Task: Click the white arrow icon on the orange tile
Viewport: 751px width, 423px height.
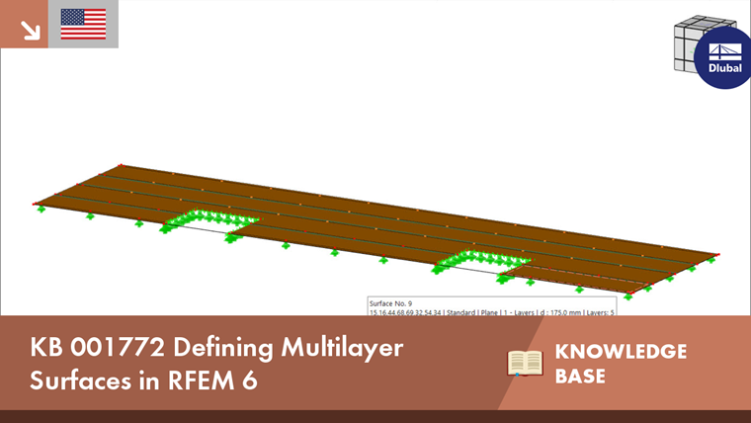Action: pyautogui.click(x=31, y=30)
